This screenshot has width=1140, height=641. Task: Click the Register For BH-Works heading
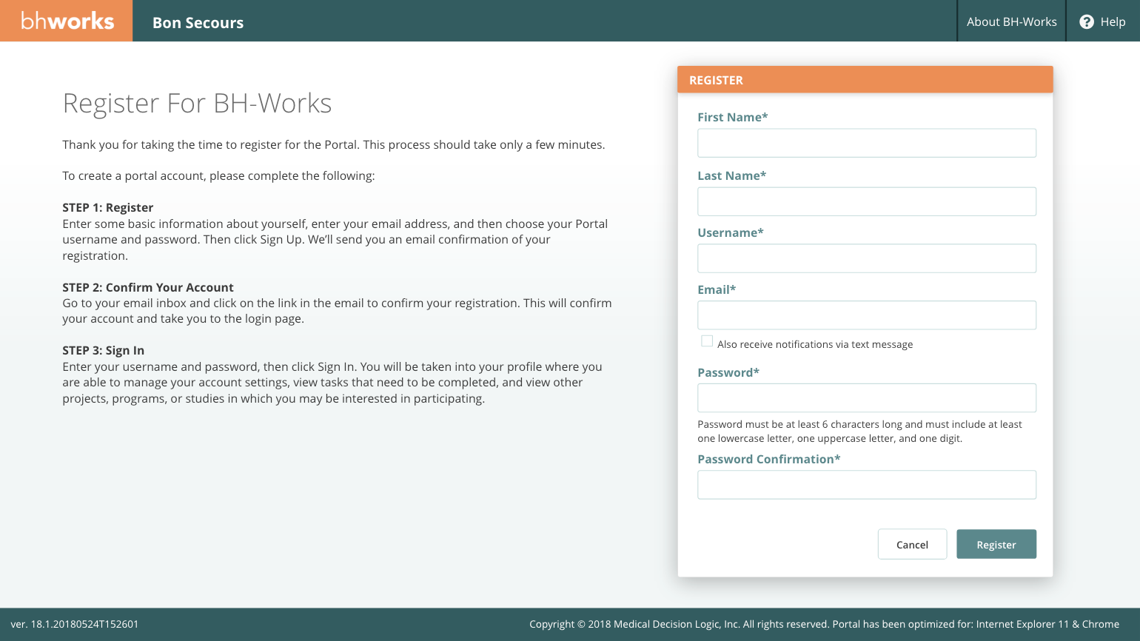click(x=197, y=104)
